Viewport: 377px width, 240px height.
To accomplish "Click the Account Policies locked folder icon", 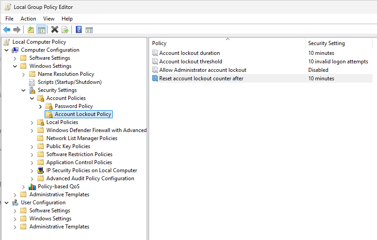I will click(41, 98).
